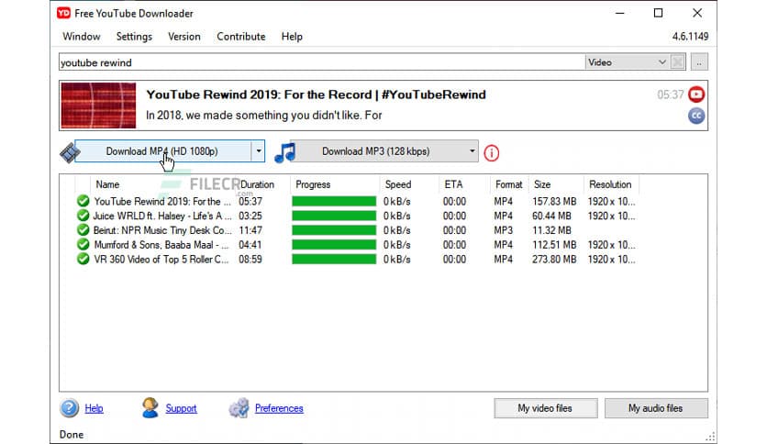Click progress bar of YouTube Rewind 2019 row
This screenshot has width=767, height=444.
[x=334, y=202]
